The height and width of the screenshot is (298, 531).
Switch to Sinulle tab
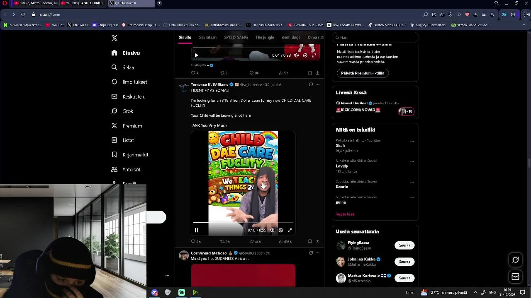185,37
